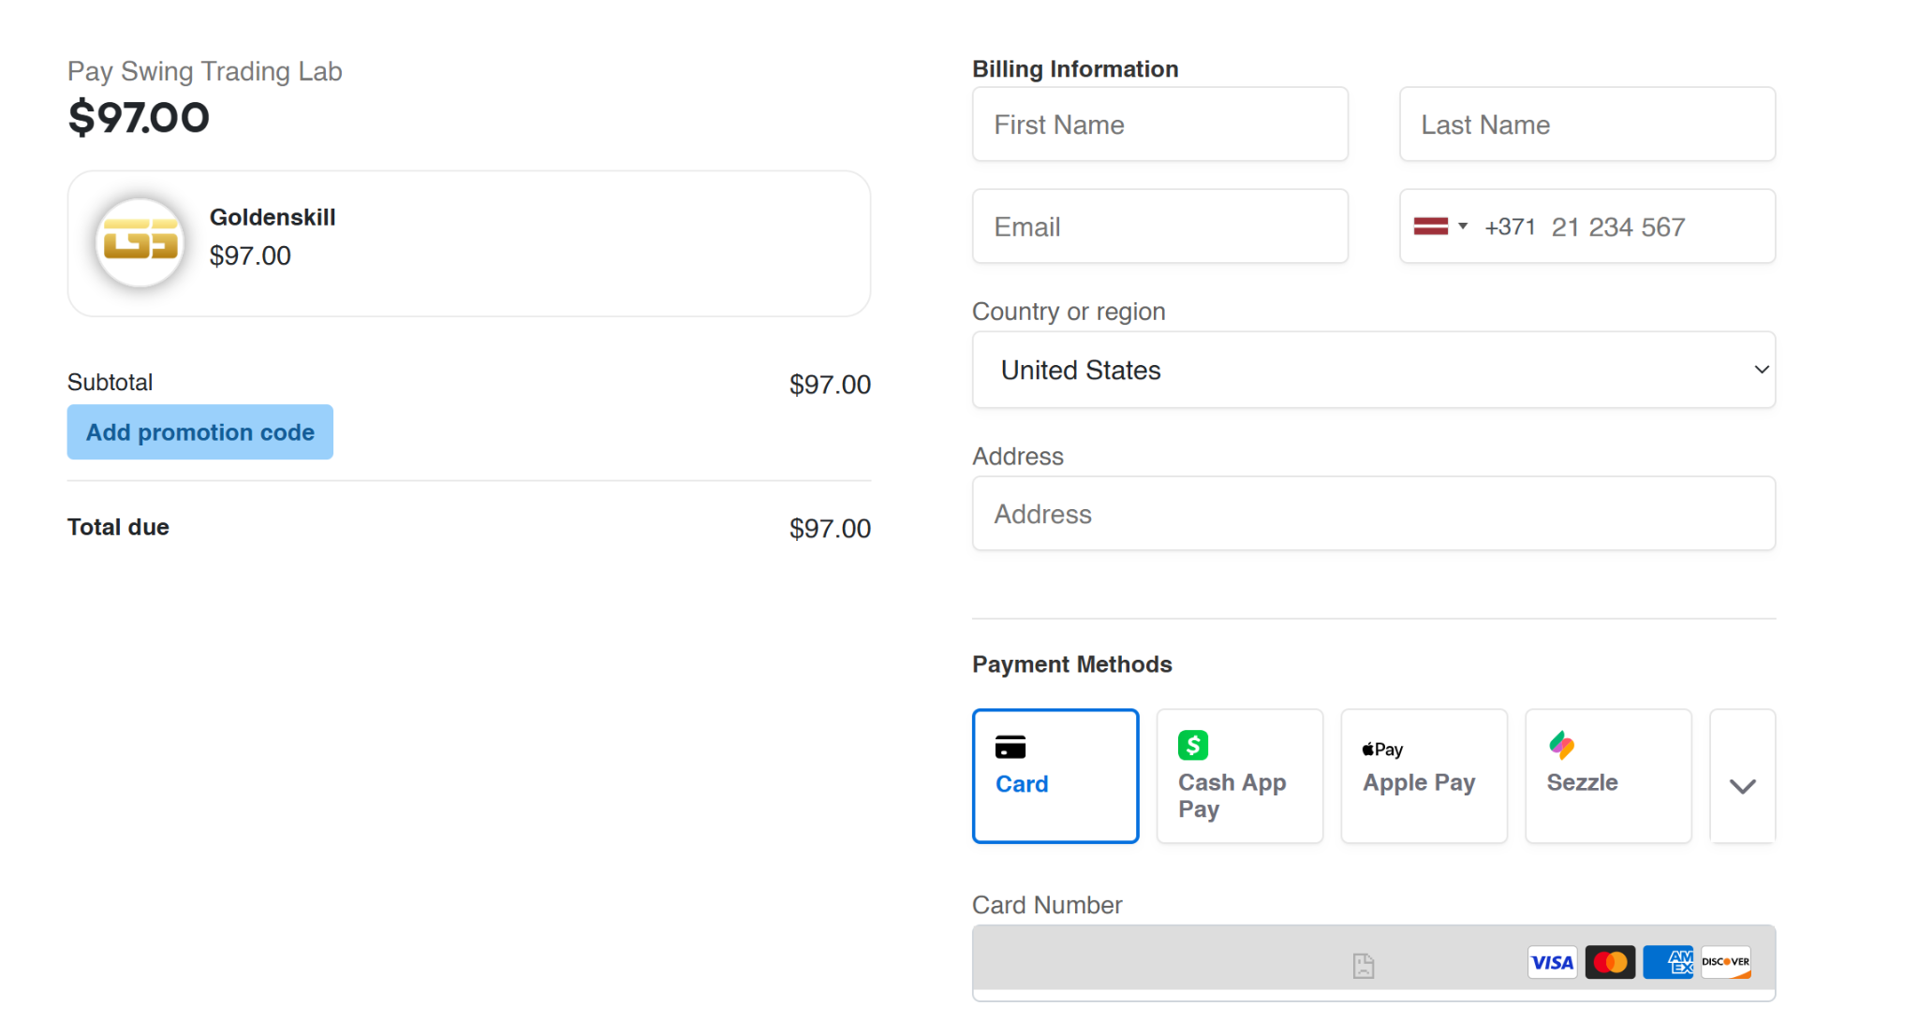
Task: Click the Card Number input
Action: coord(1373,962)
